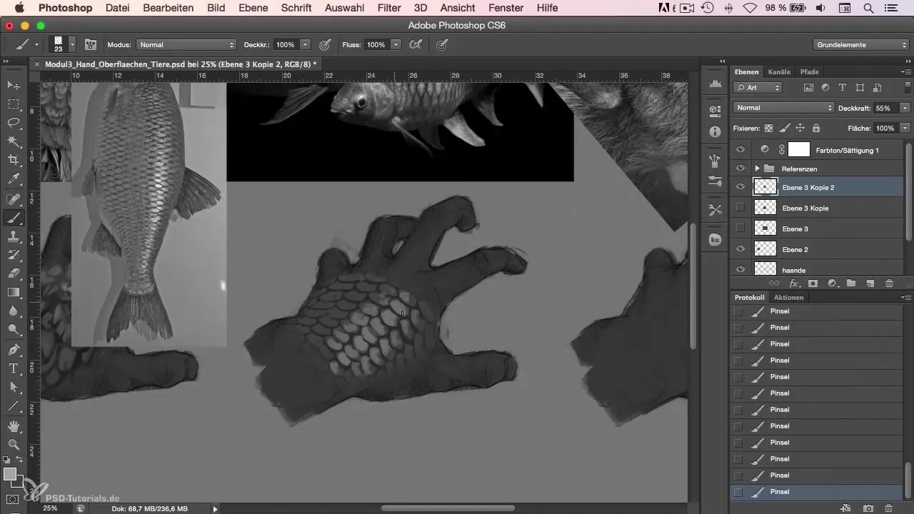Open the brush panel toggle icon
Viewport: 914px width, 514px height.
[91, 44]
